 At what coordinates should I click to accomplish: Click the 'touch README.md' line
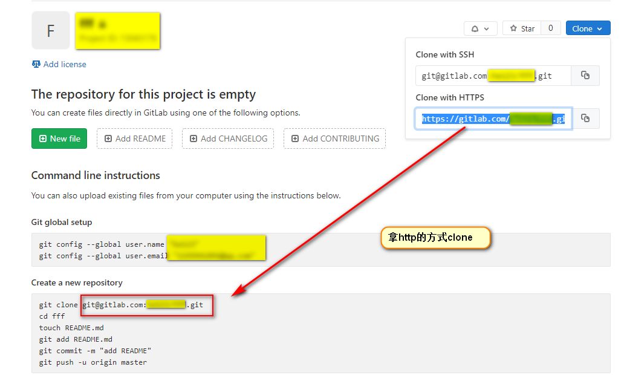(71, 328)
